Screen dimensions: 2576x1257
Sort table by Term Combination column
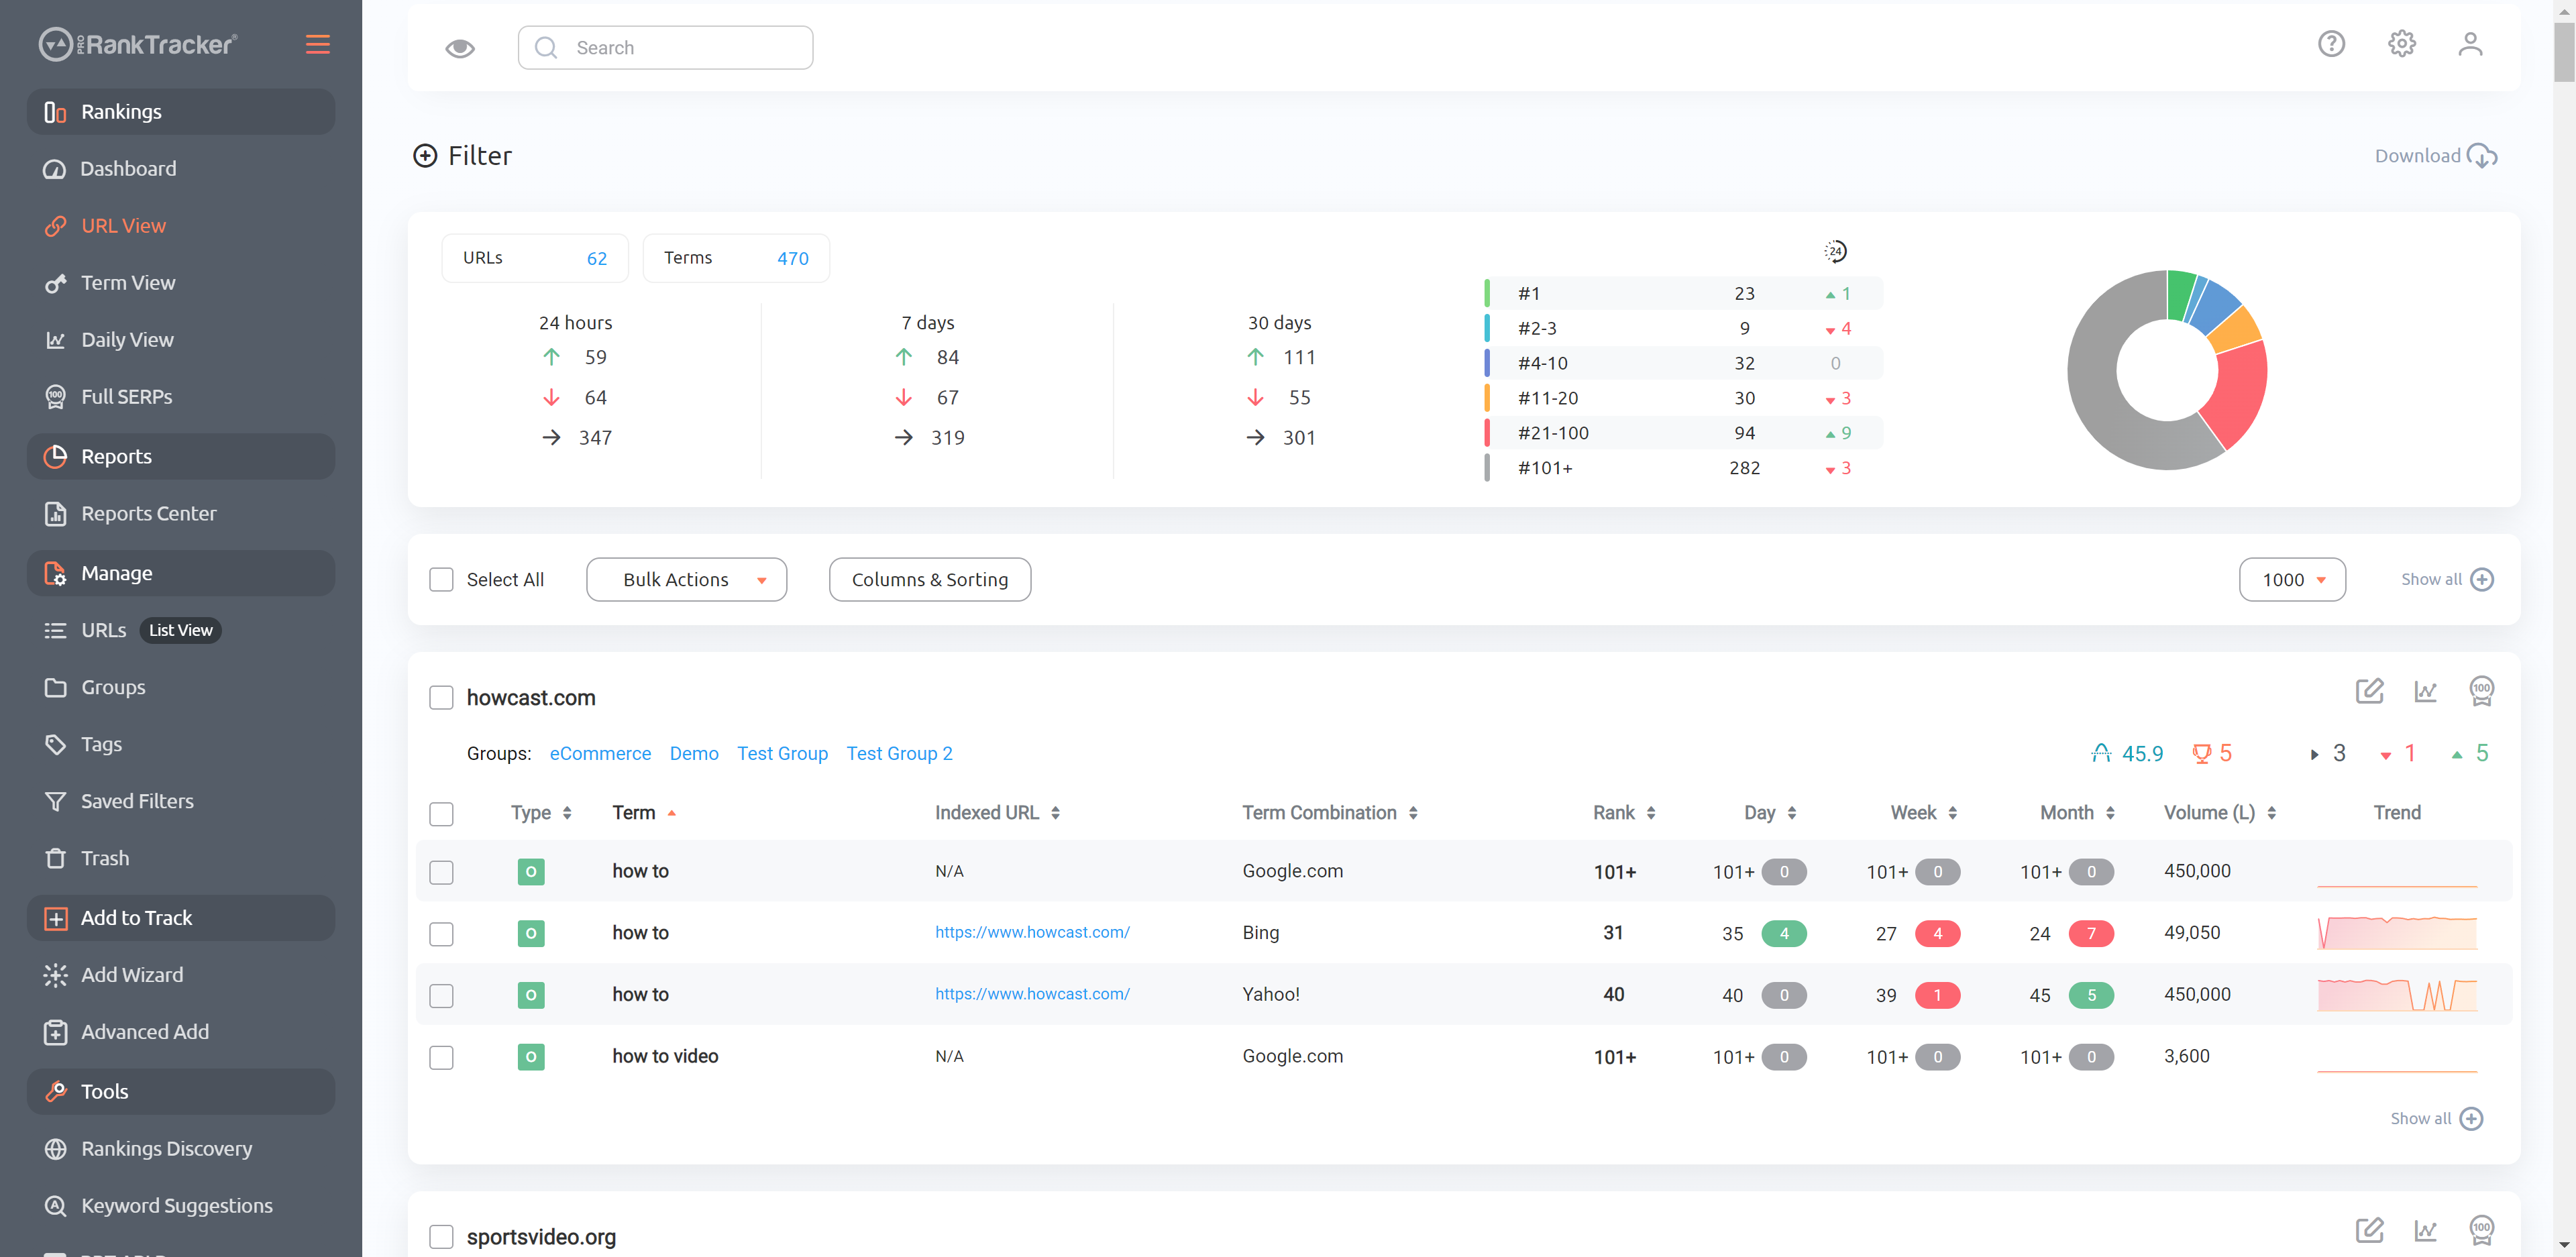click(1329, 813)
